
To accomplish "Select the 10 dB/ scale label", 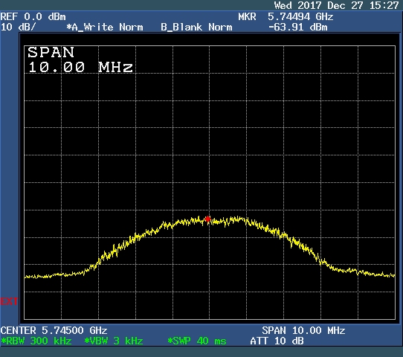I will click(x=18, y=27).
